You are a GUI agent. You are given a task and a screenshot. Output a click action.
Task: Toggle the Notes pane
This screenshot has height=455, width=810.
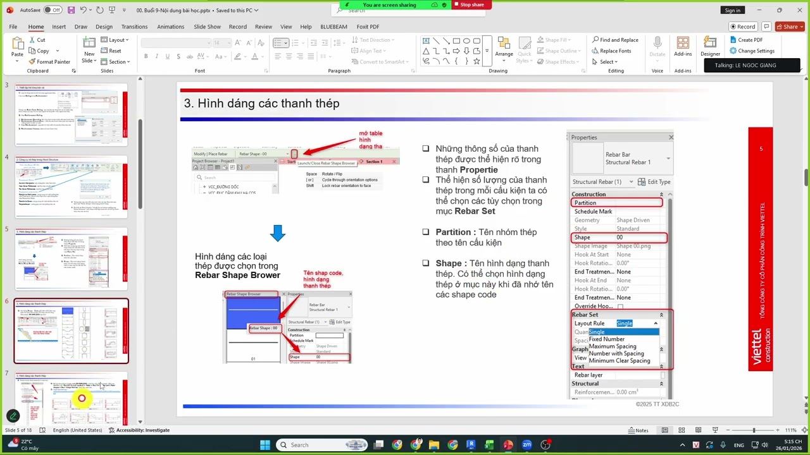tap(638, 430)
